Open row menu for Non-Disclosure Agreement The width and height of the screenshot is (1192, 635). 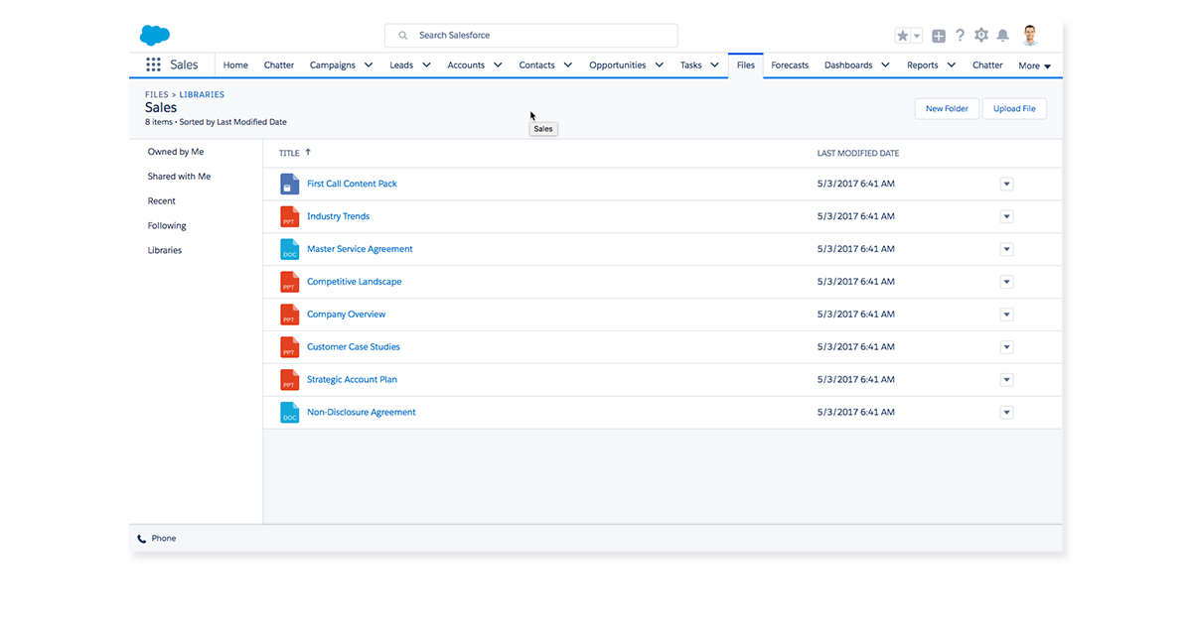coord(1006,413)
